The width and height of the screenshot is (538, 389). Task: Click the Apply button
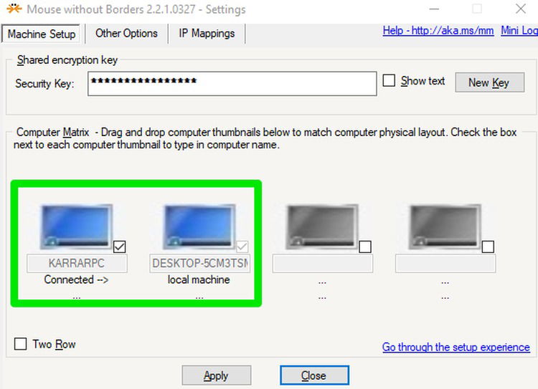pyautogui.click(x=216, y=375)
